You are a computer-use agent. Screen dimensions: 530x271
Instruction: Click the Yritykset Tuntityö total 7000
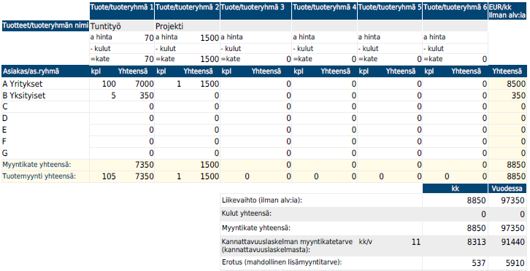(145, 84)
